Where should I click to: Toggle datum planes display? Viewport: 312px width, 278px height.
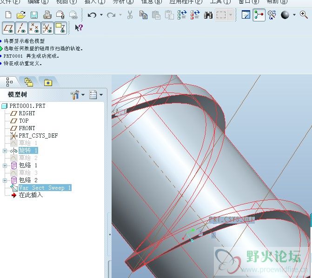point(8,28)
